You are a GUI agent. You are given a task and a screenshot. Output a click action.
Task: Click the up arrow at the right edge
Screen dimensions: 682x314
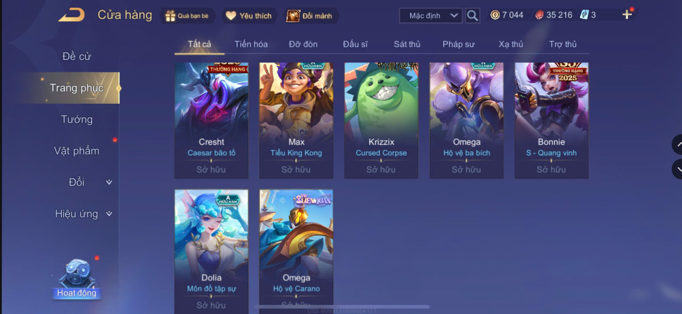[x=678, y=145]
